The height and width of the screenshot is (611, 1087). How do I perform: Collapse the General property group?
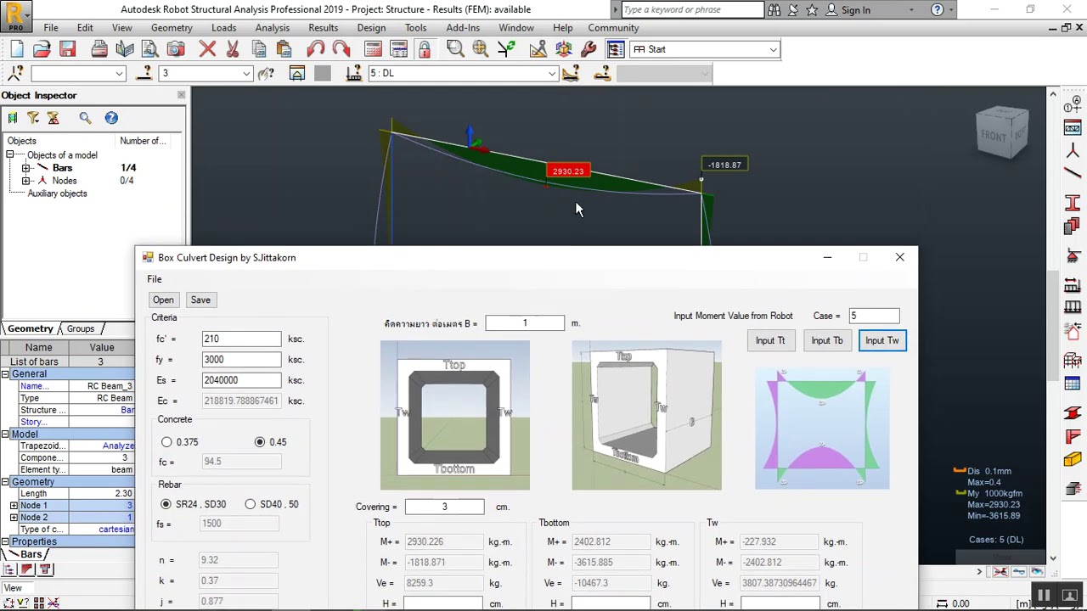tap(5, 374)
